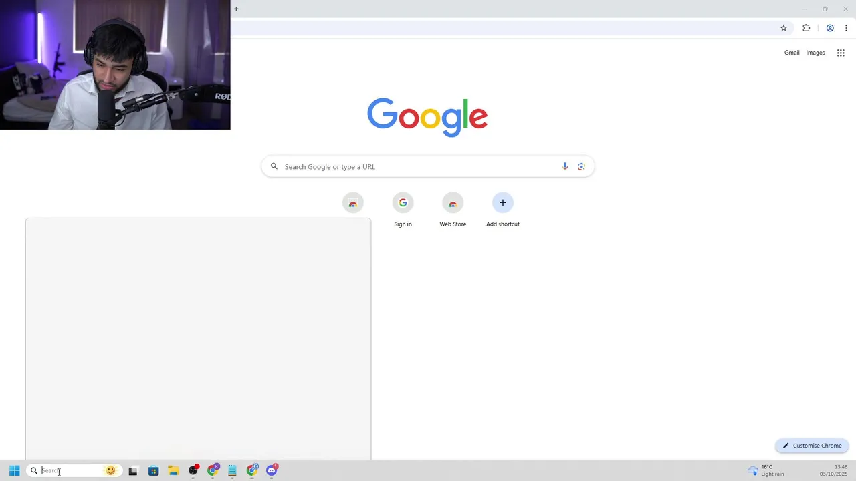Open the Chrome profile avatar menu

coord(830,28)
